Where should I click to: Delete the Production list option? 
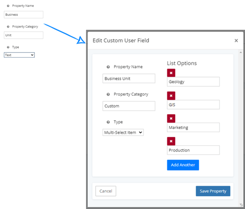click(171, 141)
